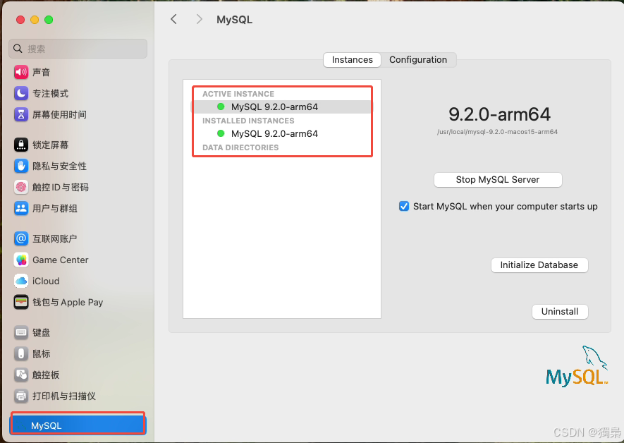Select the 触控 ID 与密码 sidebar label
Image resolution: width=624 pixels, height=443 pixels.
[x=61, y=187]
